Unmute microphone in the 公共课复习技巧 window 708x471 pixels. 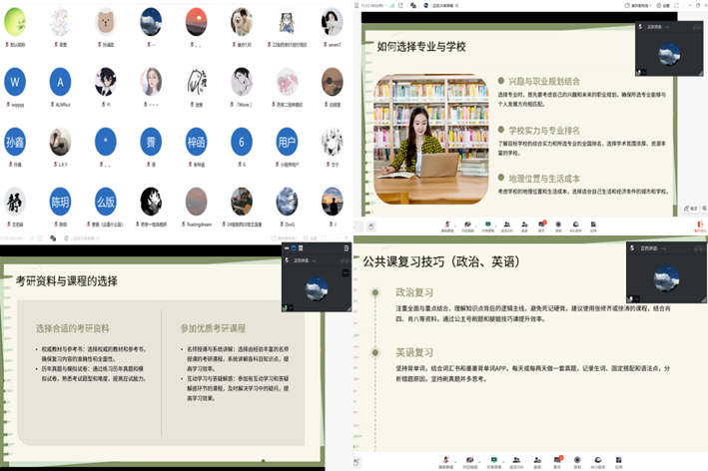[x=444, y=460]
